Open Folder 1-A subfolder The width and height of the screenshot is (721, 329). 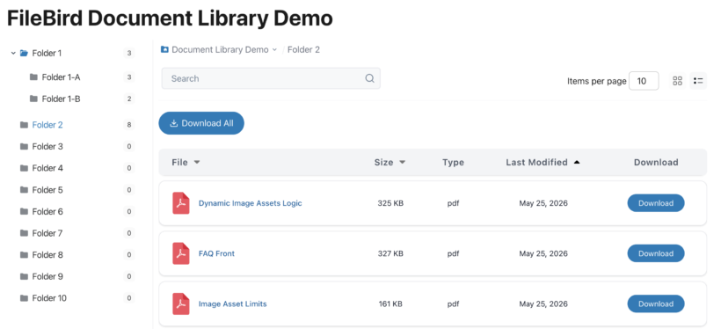point(62,77)
